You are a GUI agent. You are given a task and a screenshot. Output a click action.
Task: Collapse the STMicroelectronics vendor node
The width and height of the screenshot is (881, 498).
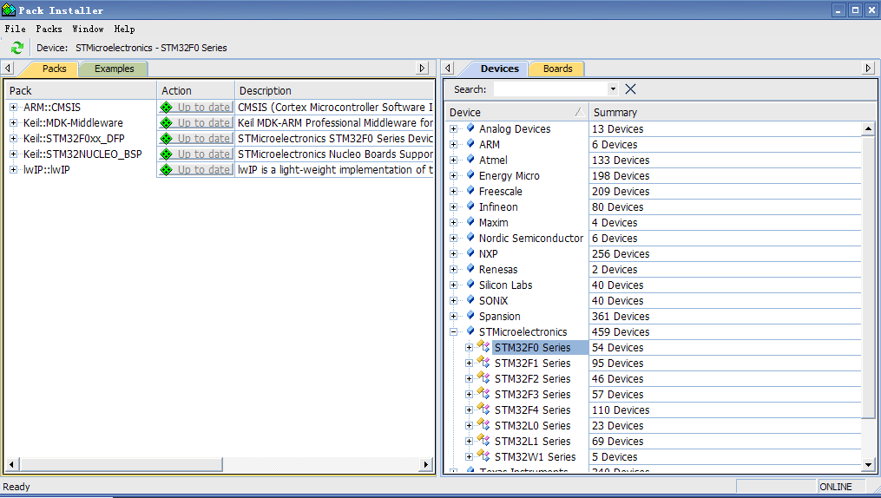(x=453, y=331)
